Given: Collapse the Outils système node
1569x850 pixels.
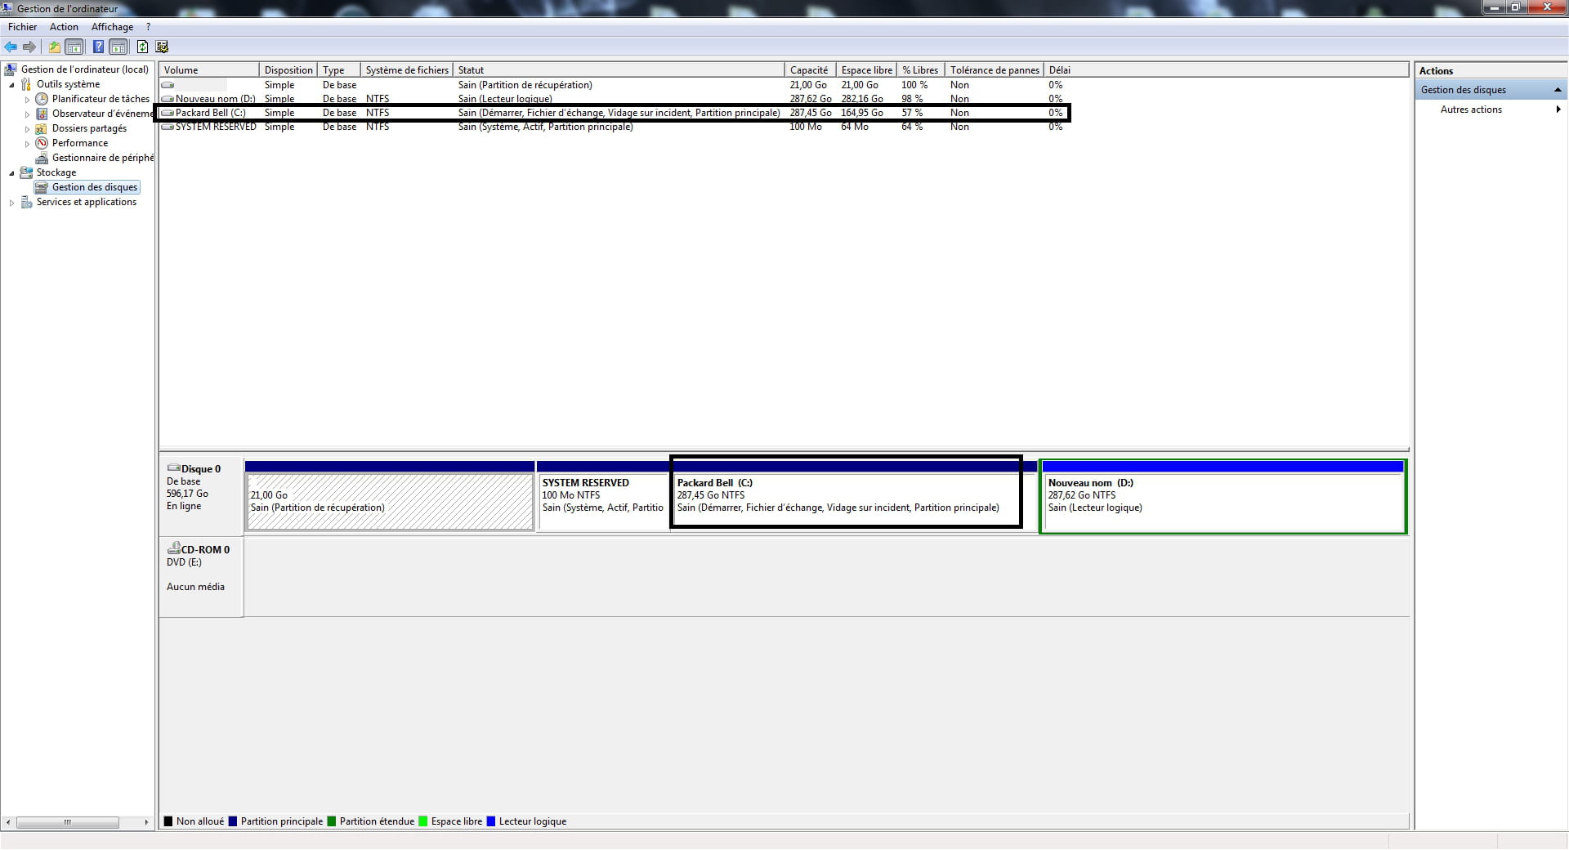Looking at the screenshot, I should pyautogui.click(x=11, y=85).
